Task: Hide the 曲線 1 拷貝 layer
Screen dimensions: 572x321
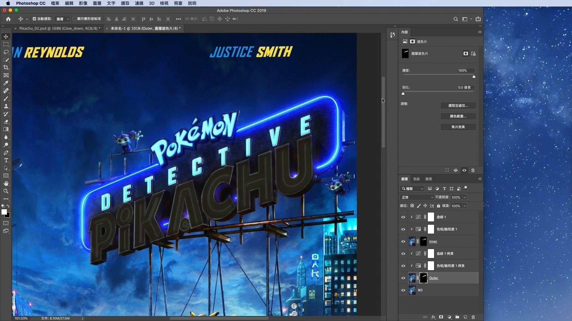Action: coord(403,254)
